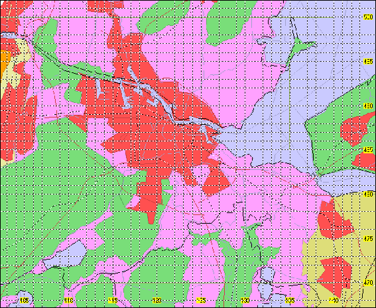This screenshot has width=376, height=308.
Task: Click the 130 grid label at bottom
Action: pos(245,300)
